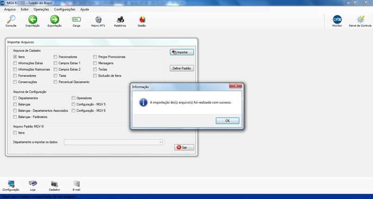Click the Importação green arrow icon
The image size is (373, 199).
(32, 19)
